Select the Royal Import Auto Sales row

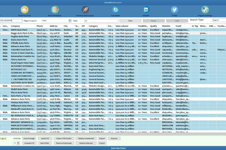tap(113, 63)
